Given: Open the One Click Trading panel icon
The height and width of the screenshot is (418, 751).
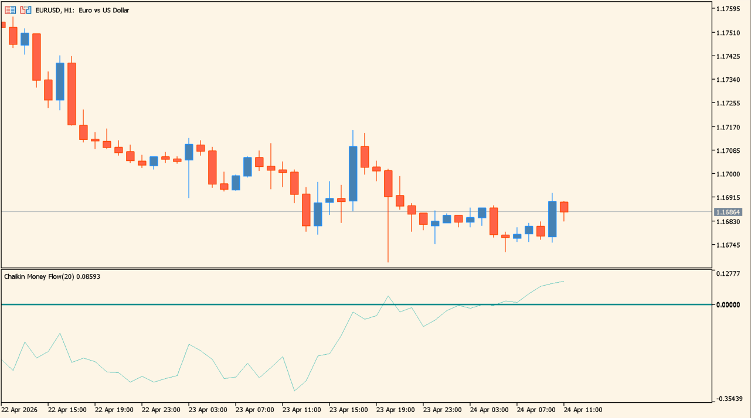Looking at the screenshot, I should click(x=25, y=10).
